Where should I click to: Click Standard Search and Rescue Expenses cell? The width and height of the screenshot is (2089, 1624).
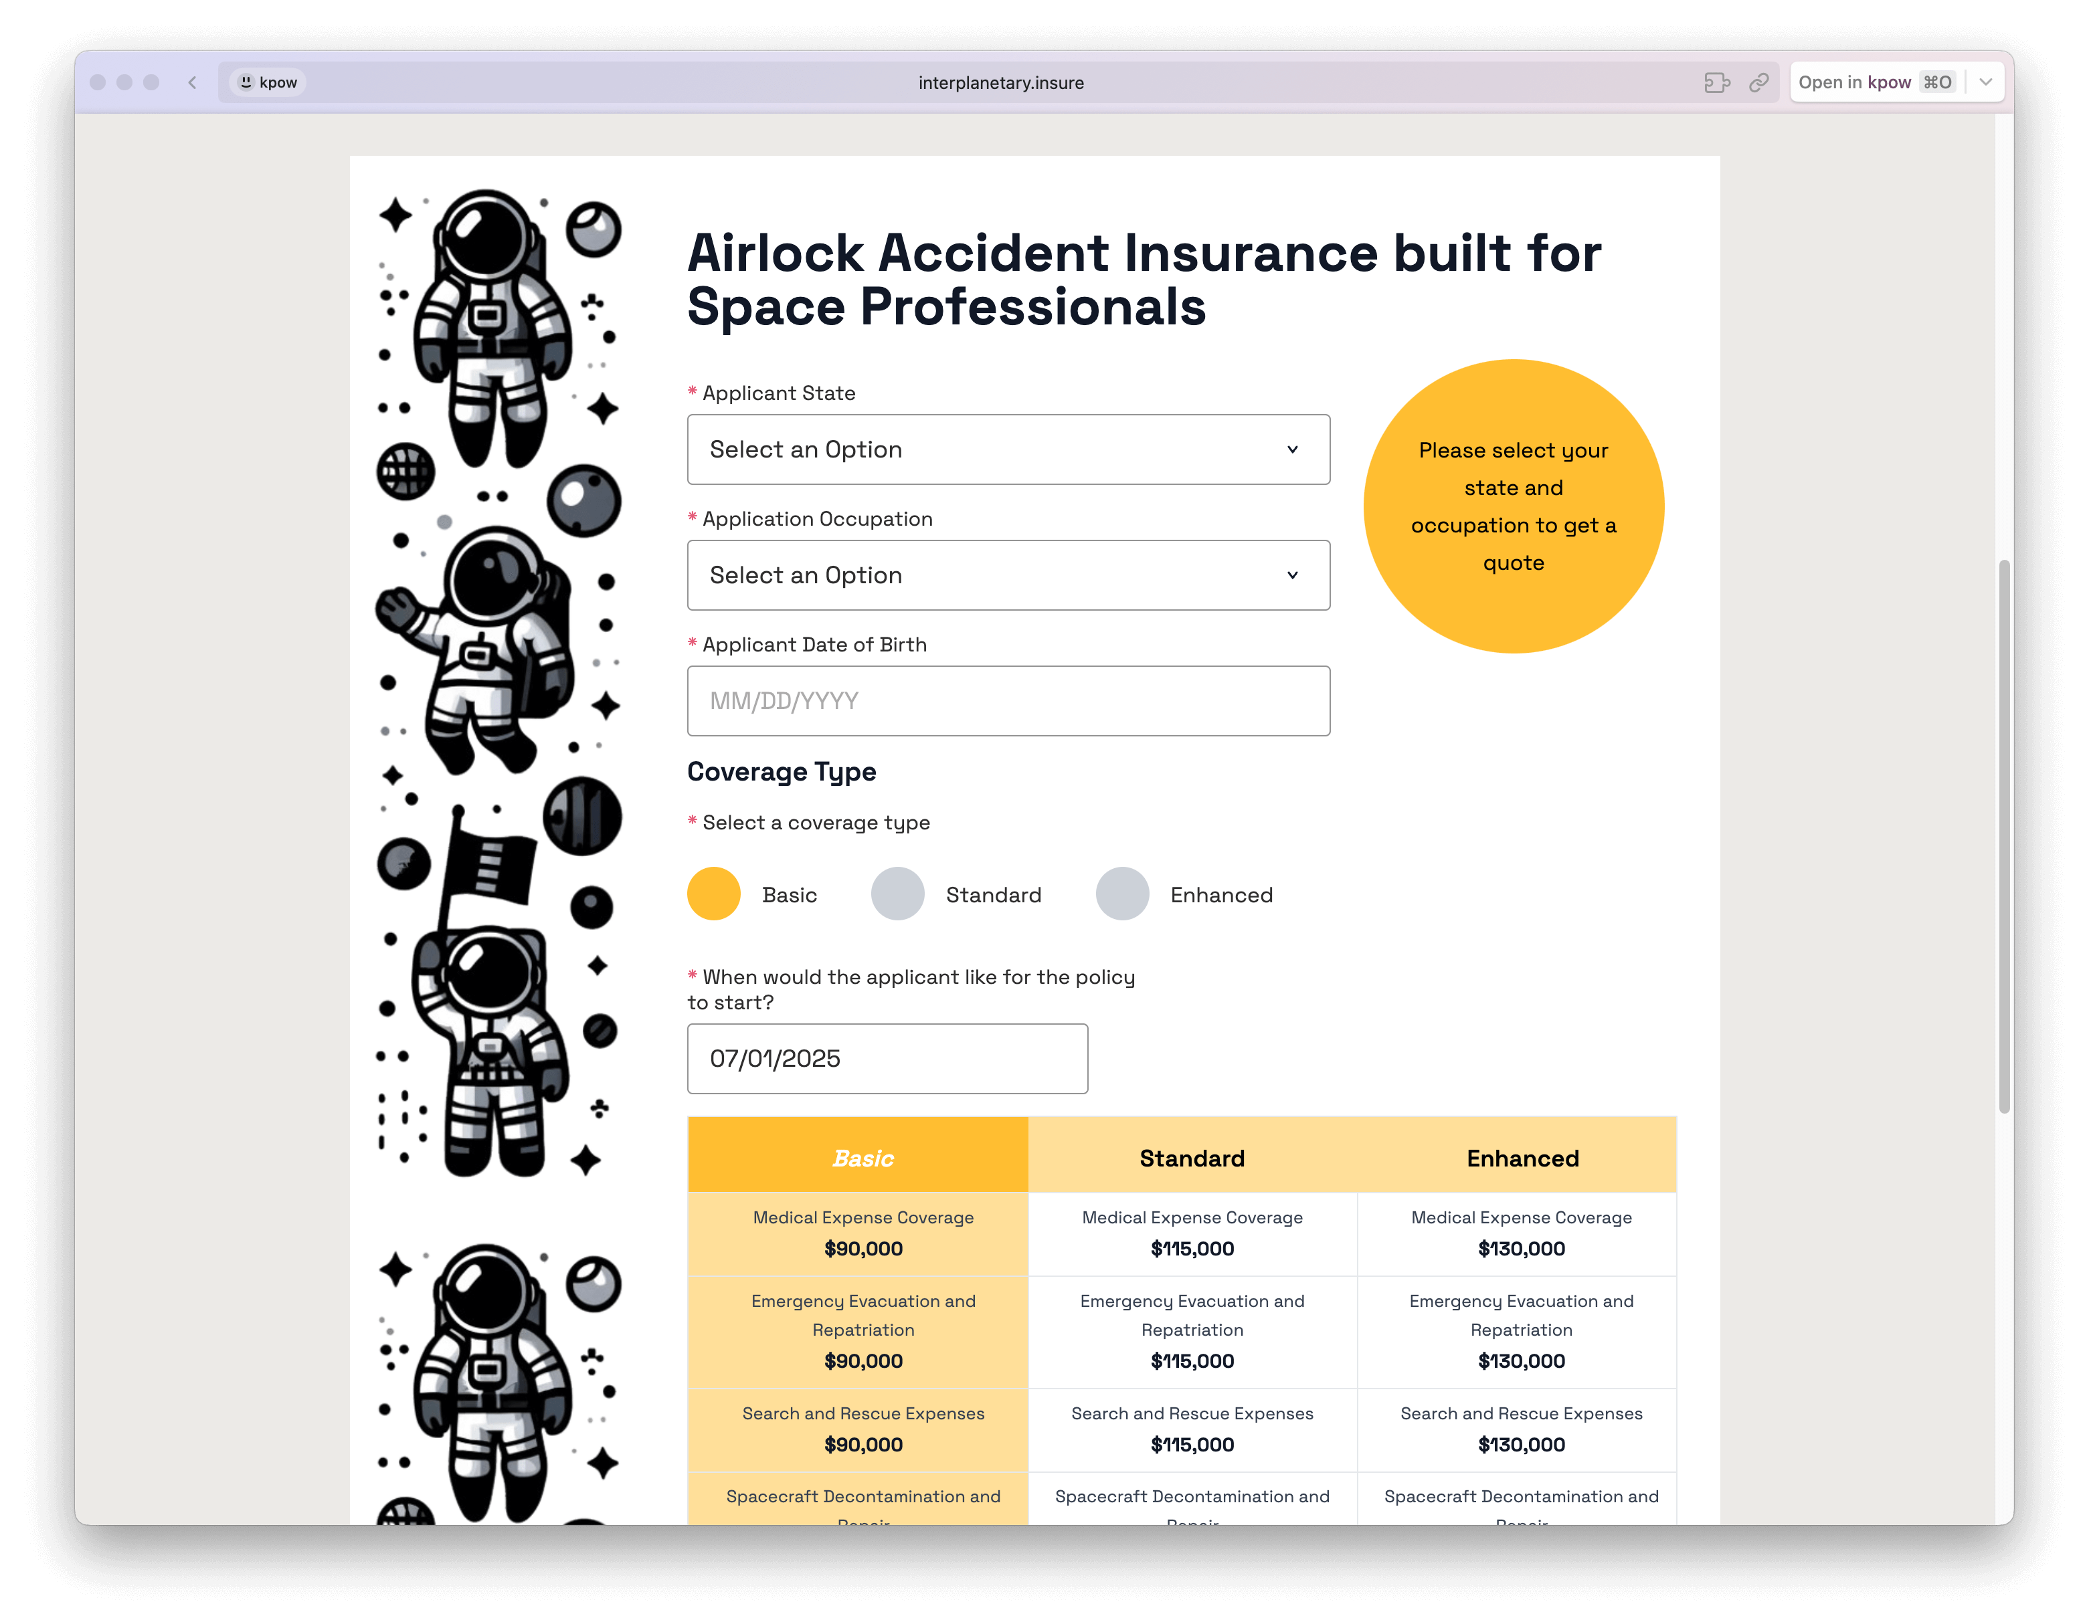click(1192, 1430)
